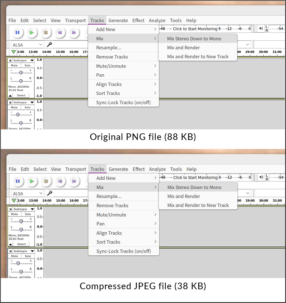Click the first track's gain slider in the PNG screenshot

[x=21, y=73]
